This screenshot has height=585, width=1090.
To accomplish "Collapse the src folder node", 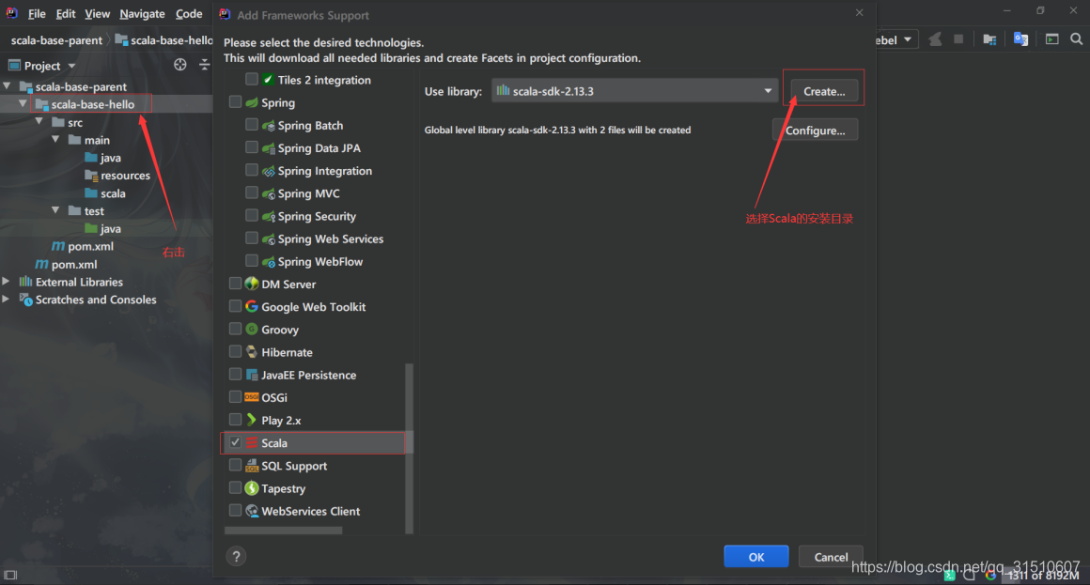I will coord(39,121).
